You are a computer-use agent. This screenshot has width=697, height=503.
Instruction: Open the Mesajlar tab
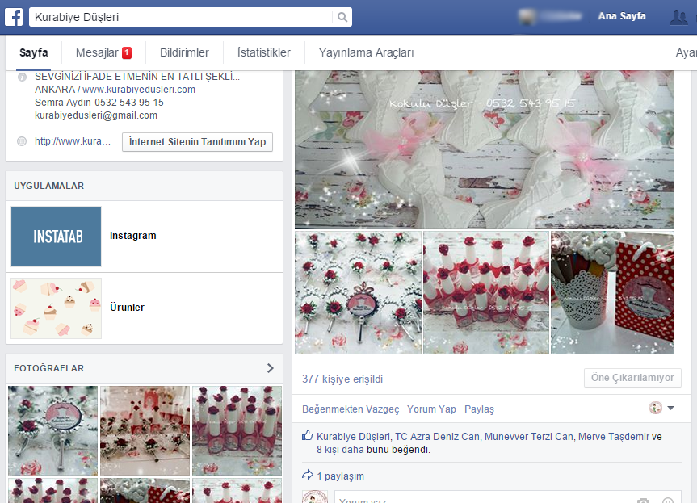(97, 52)
